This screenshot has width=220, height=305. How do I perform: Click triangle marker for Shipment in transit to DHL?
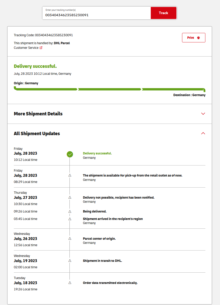(70, 261)
